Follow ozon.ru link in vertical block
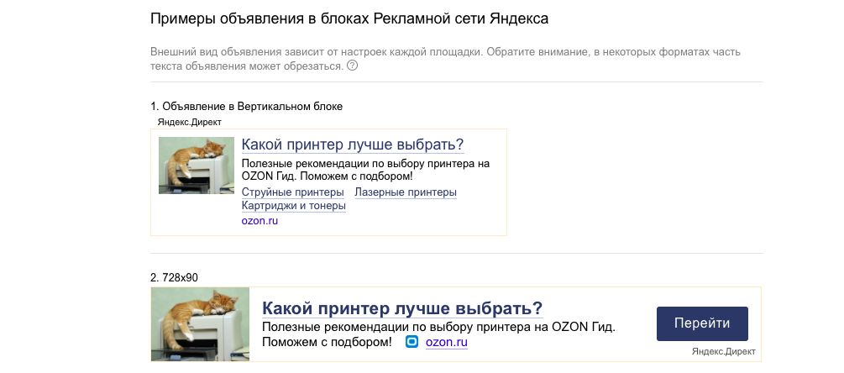844x373 pixels. pyautogui.click(x=259, y=221)
